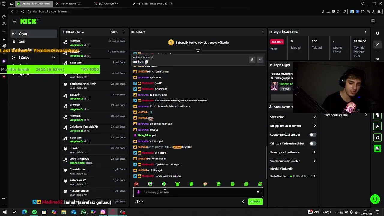This screenshot has height=216, width=384.
Task: Click the Kick logo
Action: pyautogui.click(x=29, y=21)
